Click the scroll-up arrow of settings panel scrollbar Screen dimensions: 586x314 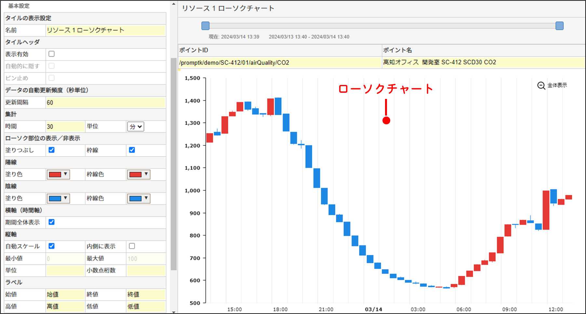(174, 4)
